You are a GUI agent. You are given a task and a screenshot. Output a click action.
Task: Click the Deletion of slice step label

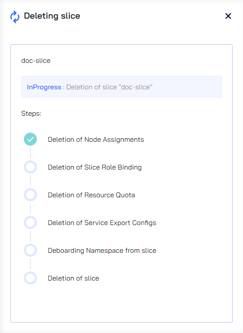pyautogui.click(x=73, y=278)
